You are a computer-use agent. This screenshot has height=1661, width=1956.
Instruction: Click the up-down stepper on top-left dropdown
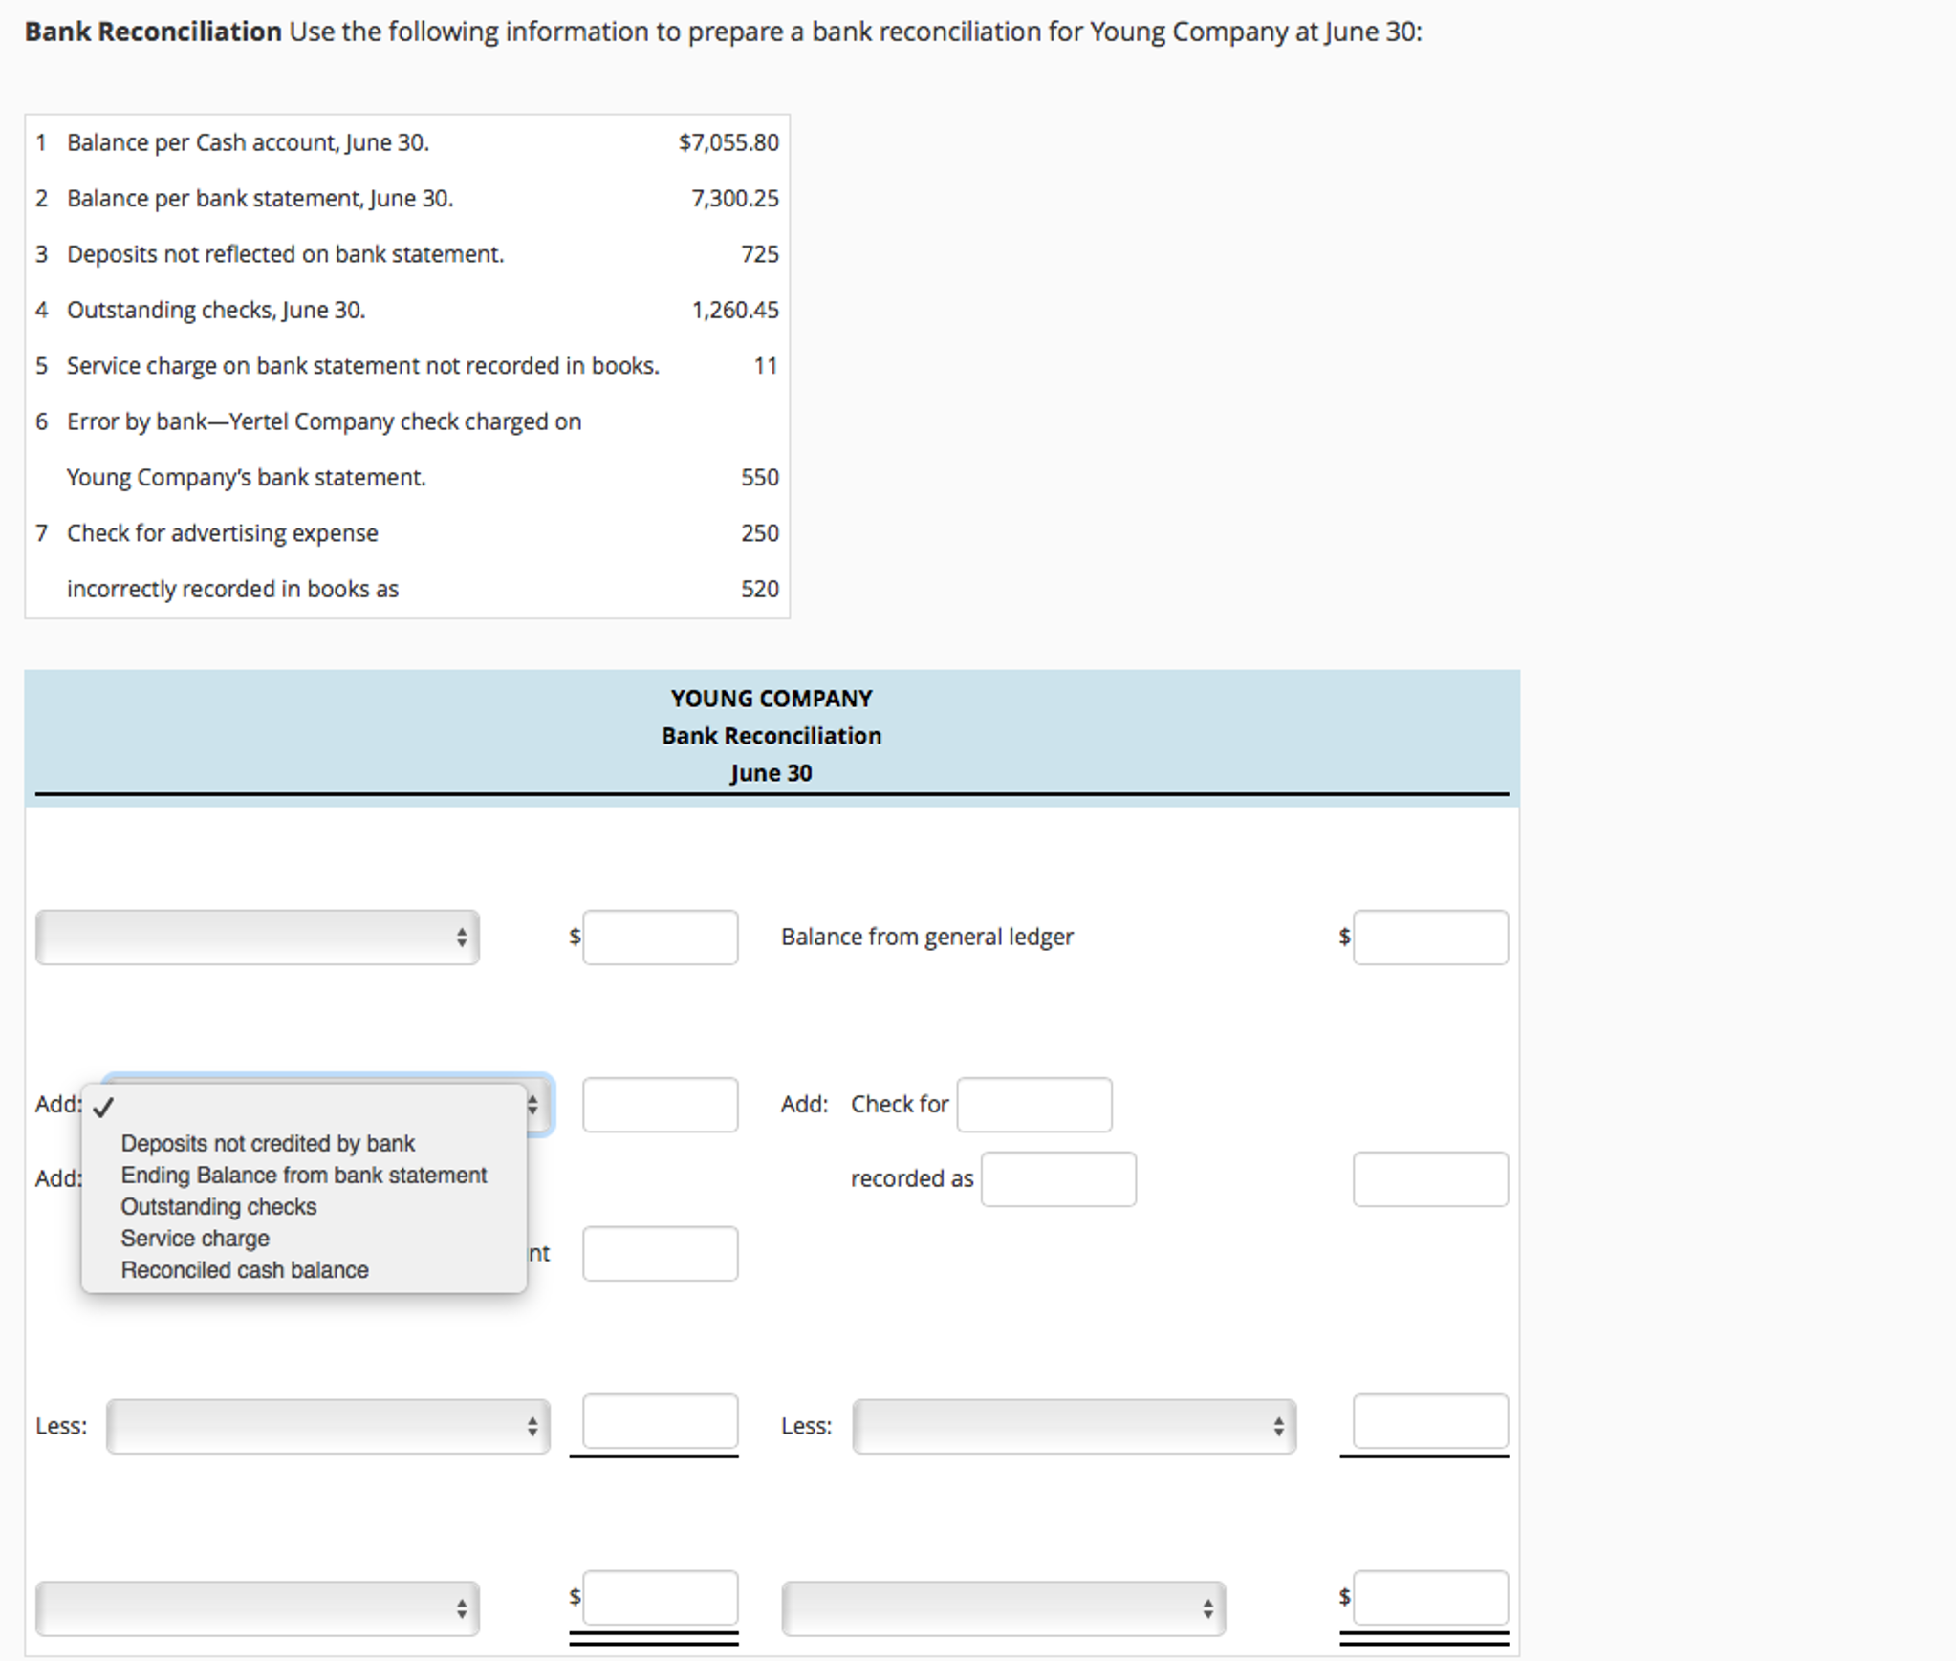pyautogui.click(x=461, y=938)
